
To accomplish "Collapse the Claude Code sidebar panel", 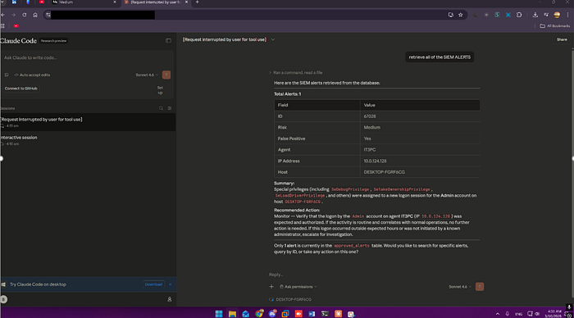I will tap(168, 41).
